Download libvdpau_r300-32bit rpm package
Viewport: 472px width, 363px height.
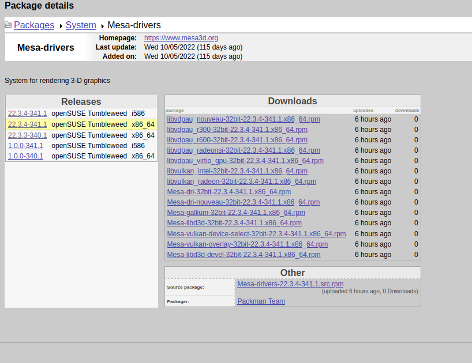(x=237, y=130)
